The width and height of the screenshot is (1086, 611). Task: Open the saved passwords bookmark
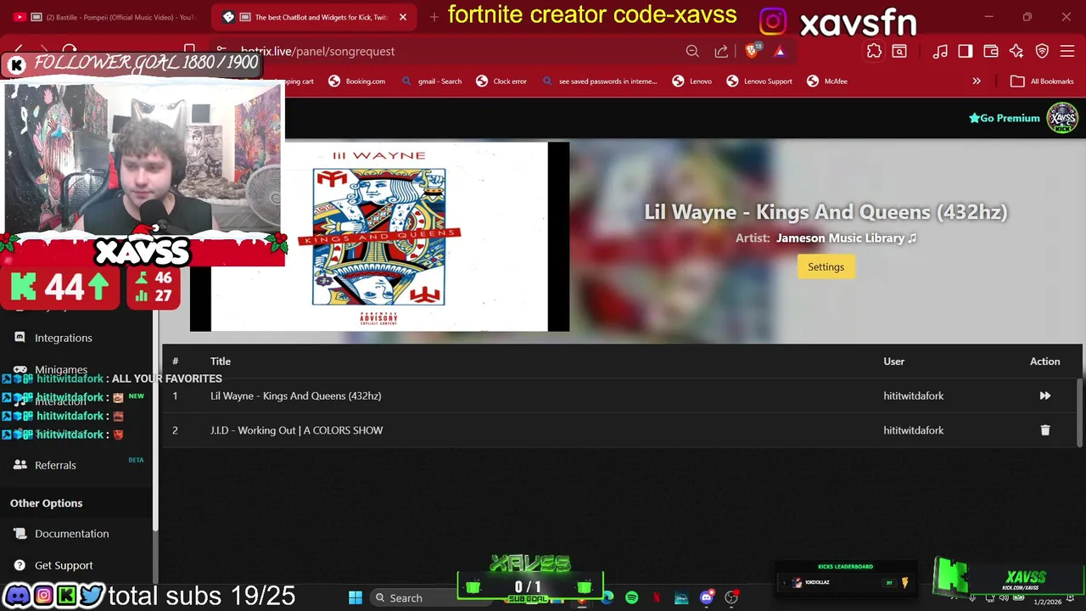coord(599,81)
